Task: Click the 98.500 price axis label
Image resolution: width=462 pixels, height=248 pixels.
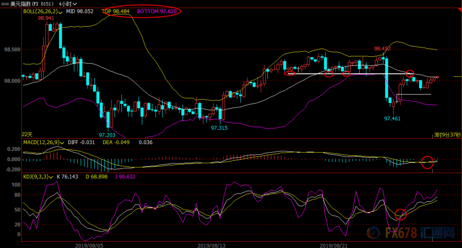Action: click(12, 49)
